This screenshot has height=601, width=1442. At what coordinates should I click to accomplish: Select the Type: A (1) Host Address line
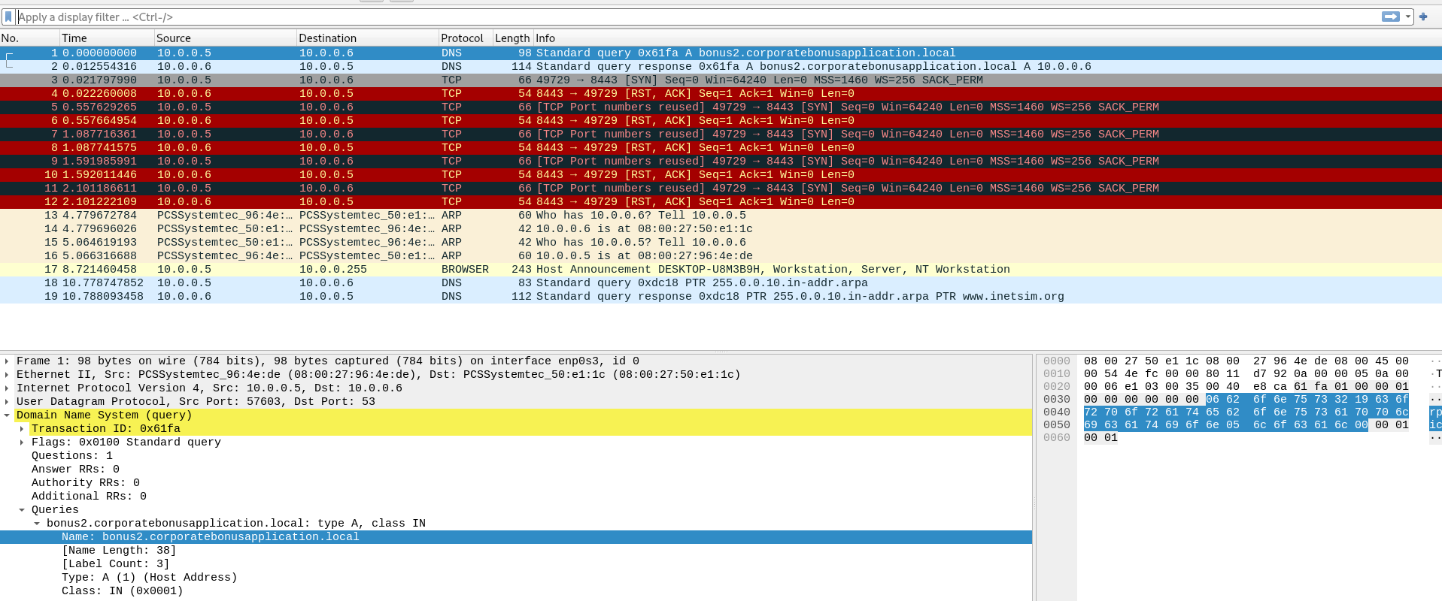(x=149, y=578)
